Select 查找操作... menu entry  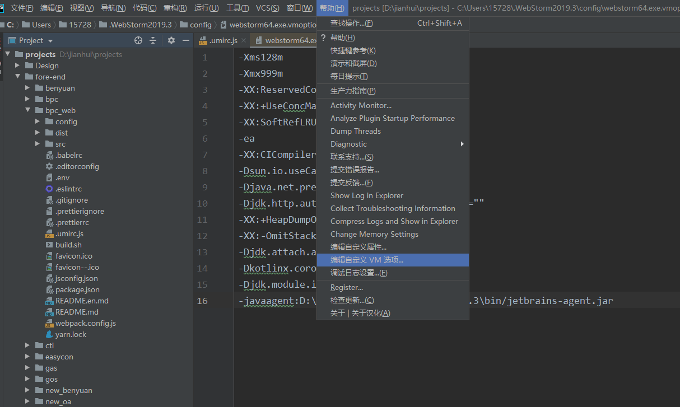(x=393, y=23)
